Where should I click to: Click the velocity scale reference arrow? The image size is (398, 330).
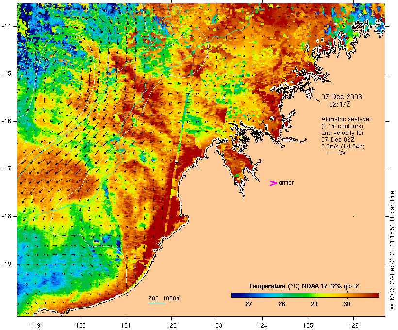click(x=336, y=153)
